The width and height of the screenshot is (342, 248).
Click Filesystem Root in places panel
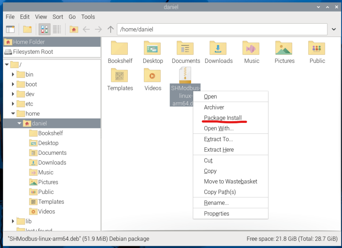(33, 52)
